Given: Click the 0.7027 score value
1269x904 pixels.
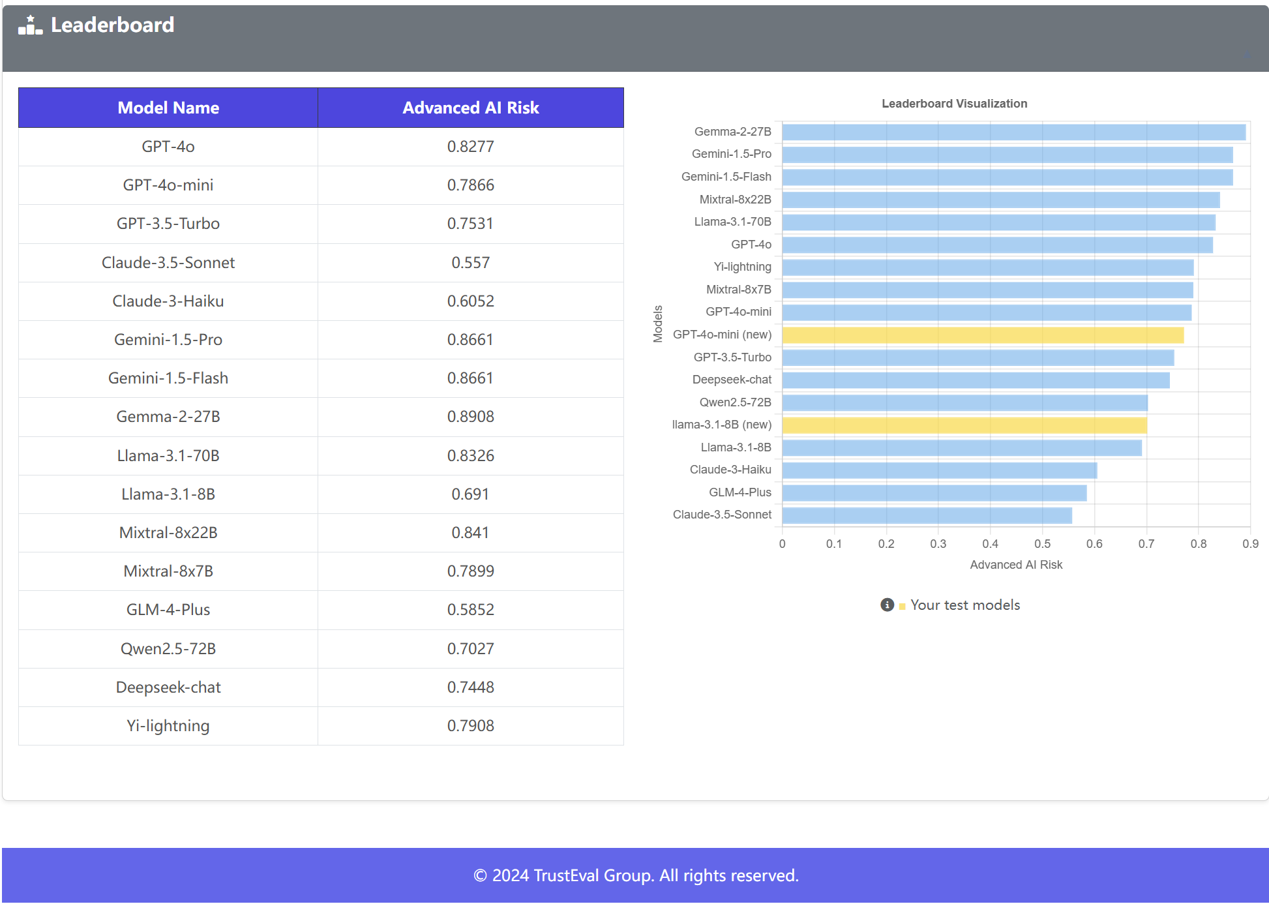Looking at the screenshot, I should coord(471,648).
